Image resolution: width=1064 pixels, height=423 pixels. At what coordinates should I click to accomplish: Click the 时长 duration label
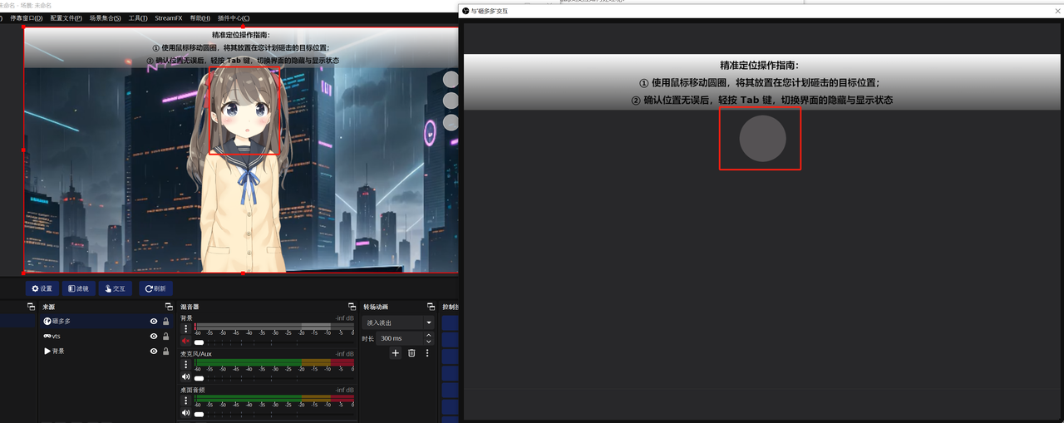[367, 339]
